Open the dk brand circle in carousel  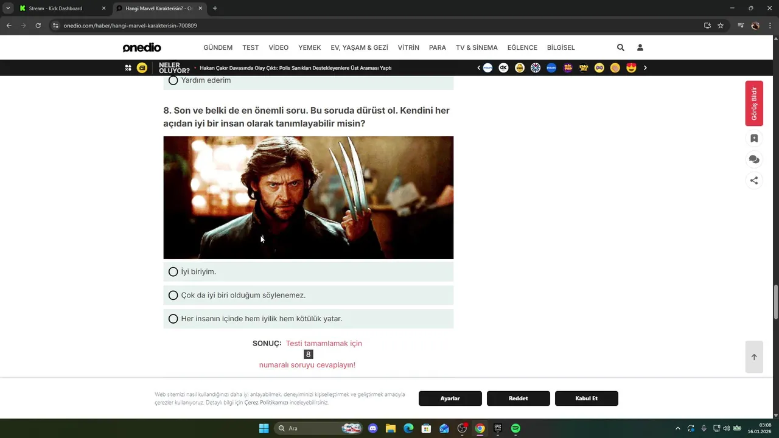[503, 68]
